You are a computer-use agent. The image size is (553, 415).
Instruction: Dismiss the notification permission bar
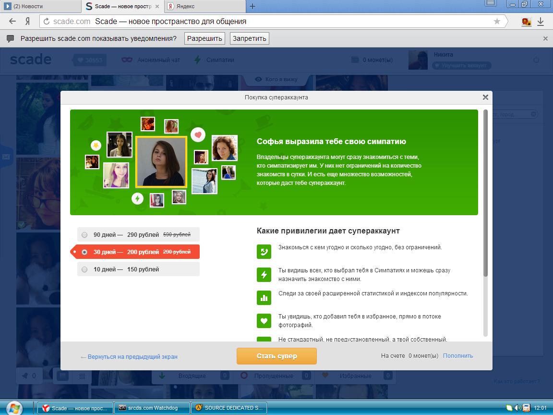point(545,38)
